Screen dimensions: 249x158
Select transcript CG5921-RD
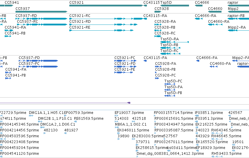[103, 25]
